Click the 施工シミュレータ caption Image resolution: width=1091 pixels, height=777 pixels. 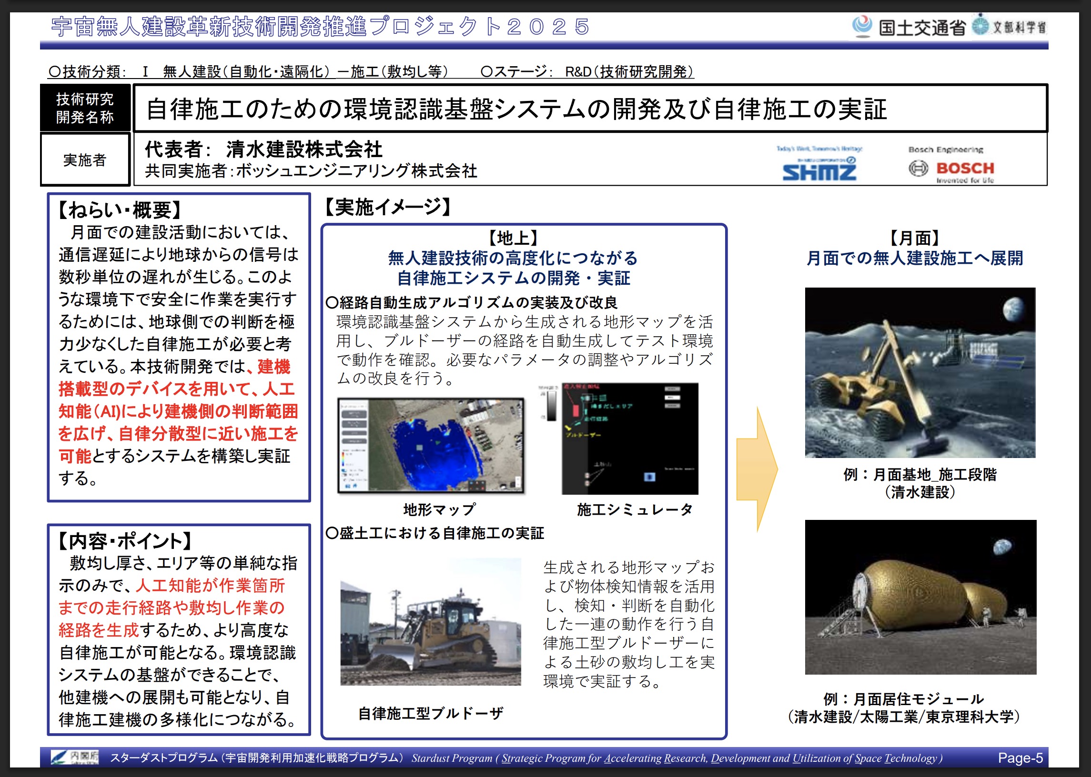coord(635,509)
